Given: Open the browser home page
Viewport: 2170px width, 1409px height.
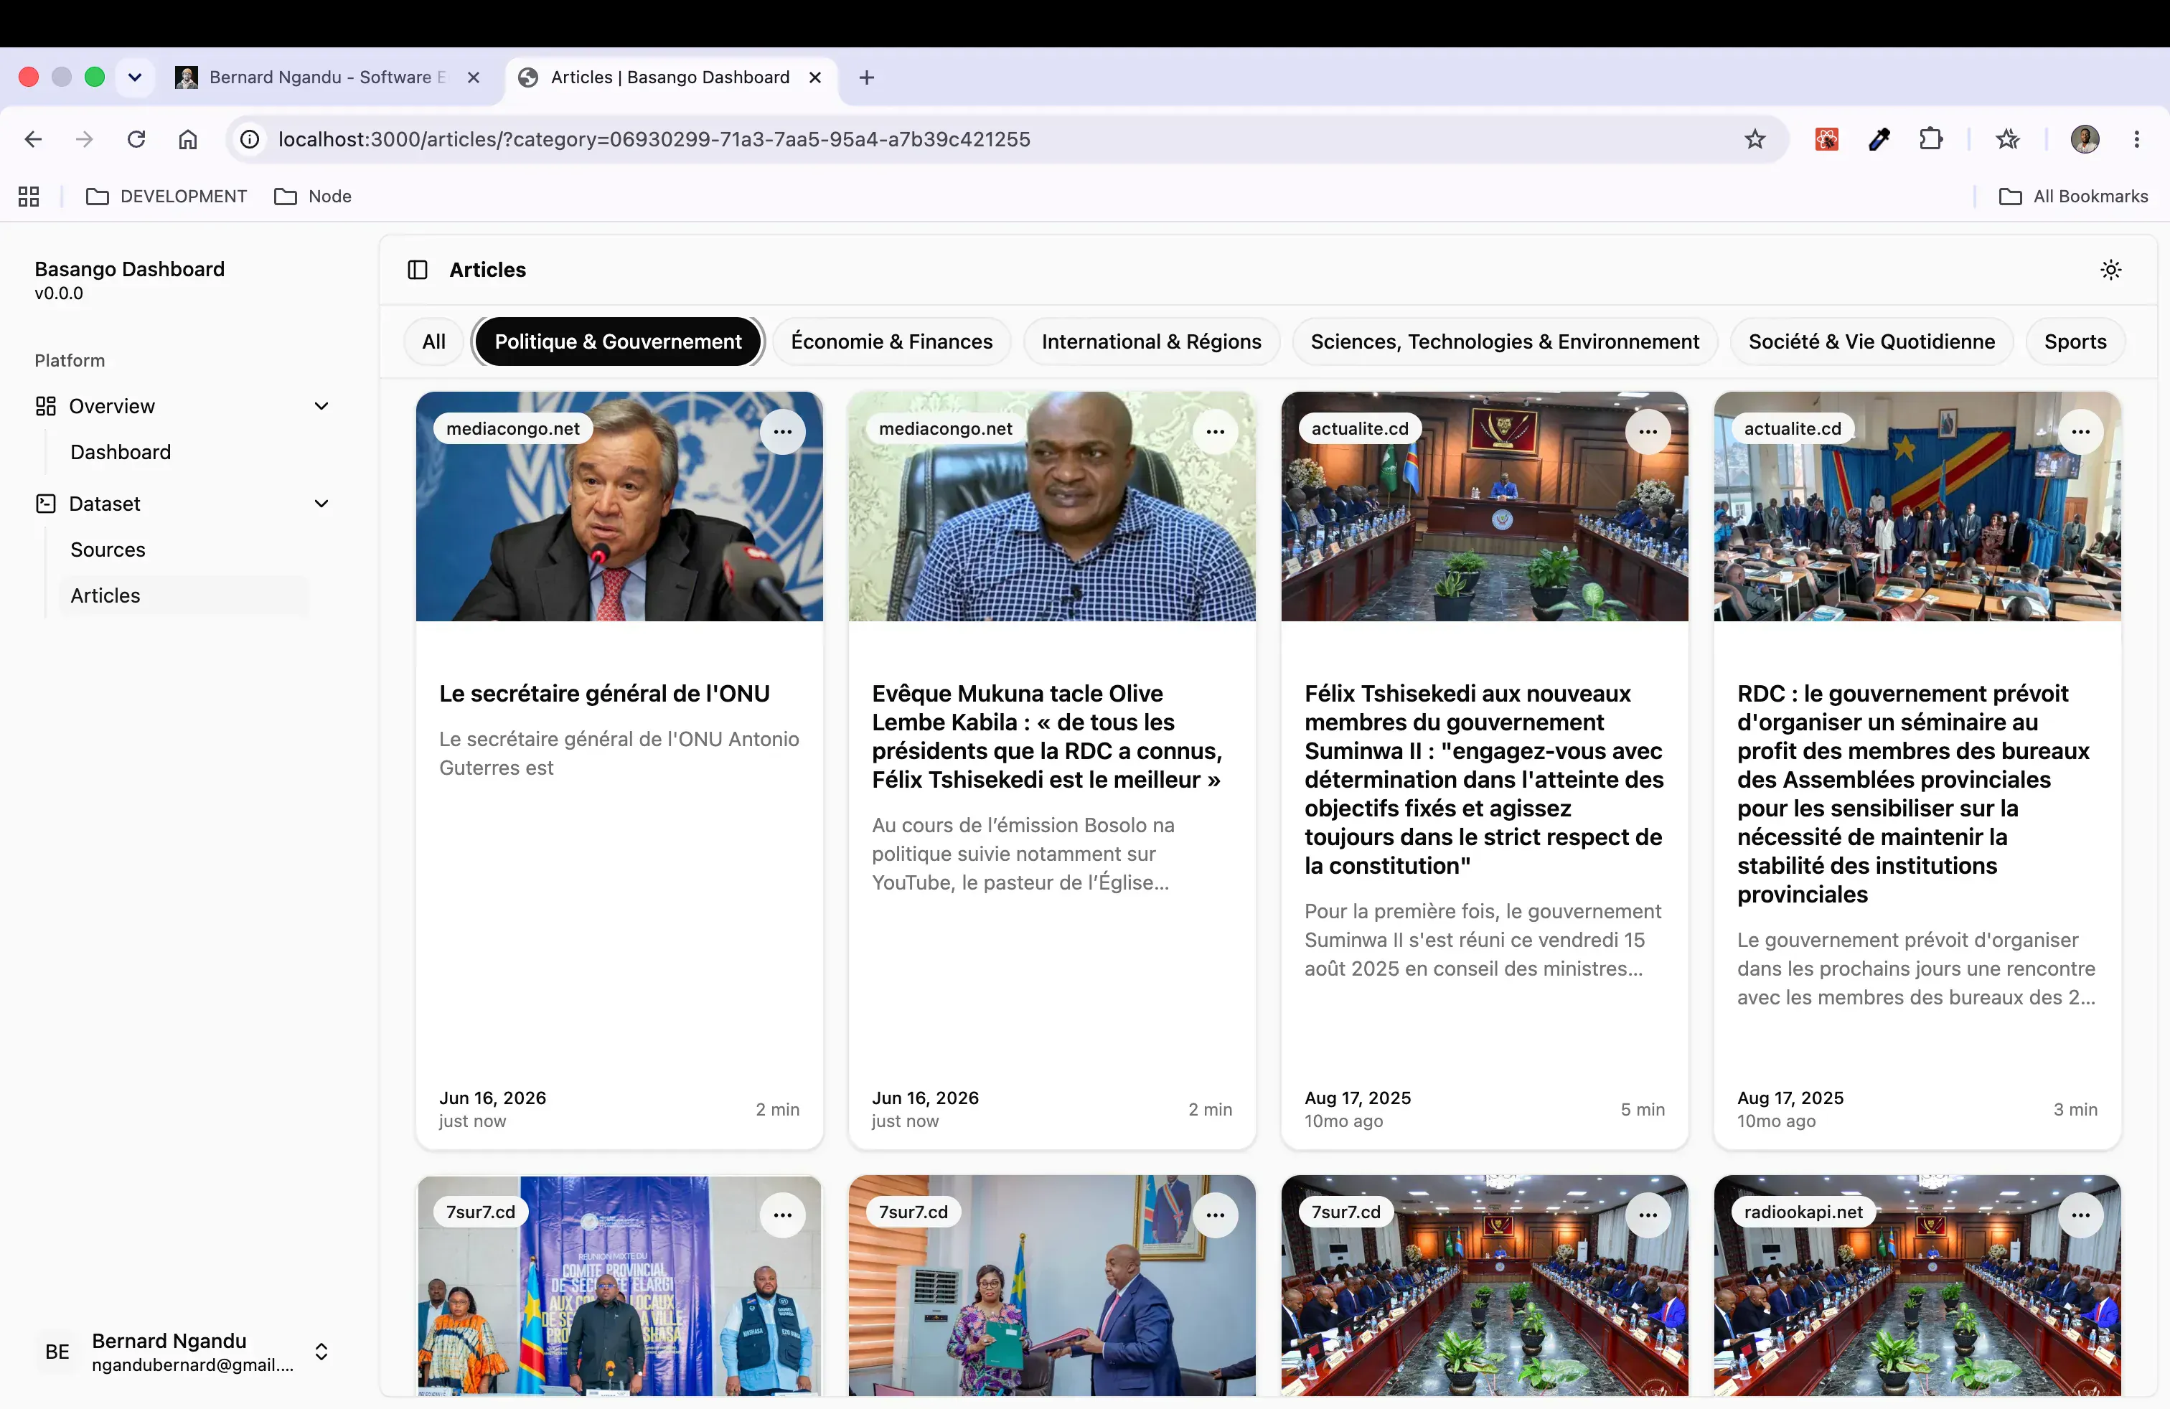Looking at the screenshot, I should (x=188, y=139).
